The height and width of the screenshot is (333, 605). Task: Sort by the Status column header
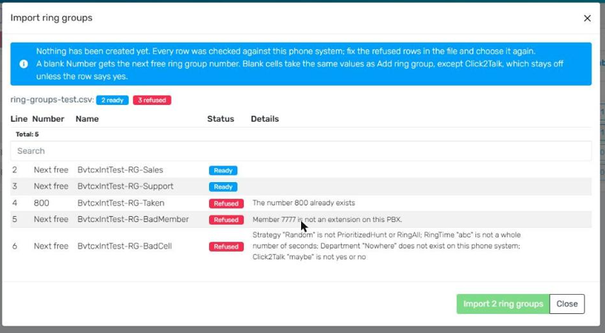(221, 119)
